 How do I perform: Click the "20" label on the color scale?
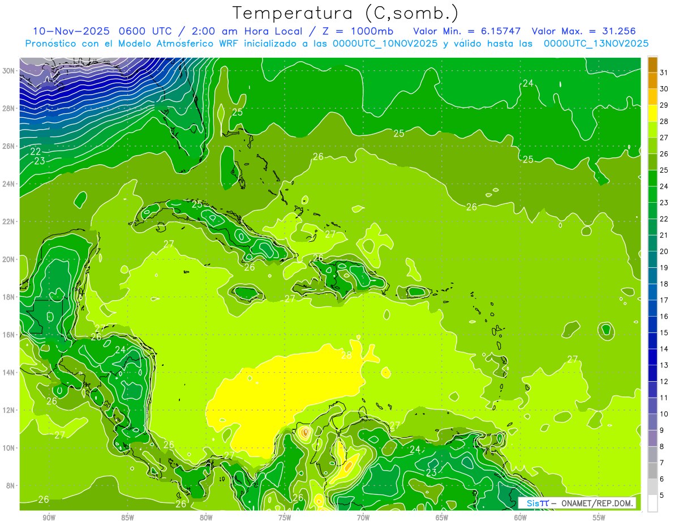pos(664,251)
